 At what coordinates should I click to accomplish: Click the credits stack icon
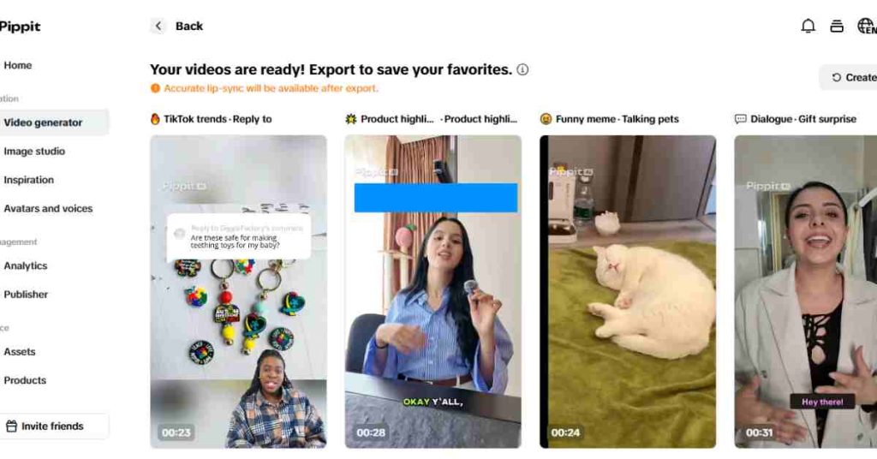(x=837, y=27)
